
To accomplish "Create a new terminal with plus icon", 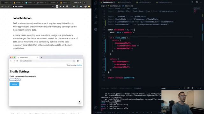I will pyautogui.click(x=184, y=88).
